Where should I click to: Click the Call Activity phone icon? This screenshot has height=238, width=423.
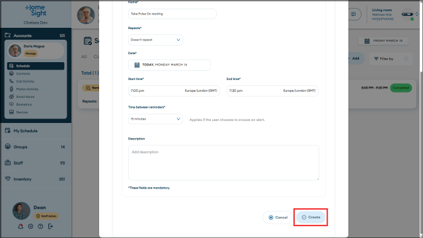pyautogui.click(x=11, y=81)
